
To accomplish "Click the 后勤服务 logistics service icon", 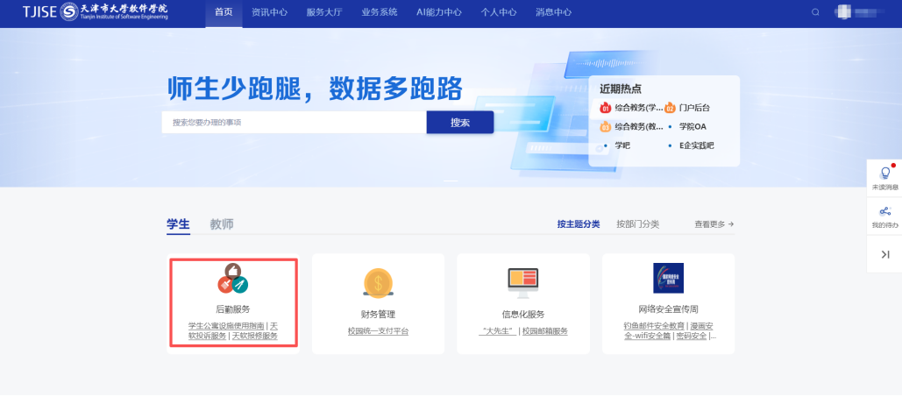I will pyautogui.click(x=232, y=279).
